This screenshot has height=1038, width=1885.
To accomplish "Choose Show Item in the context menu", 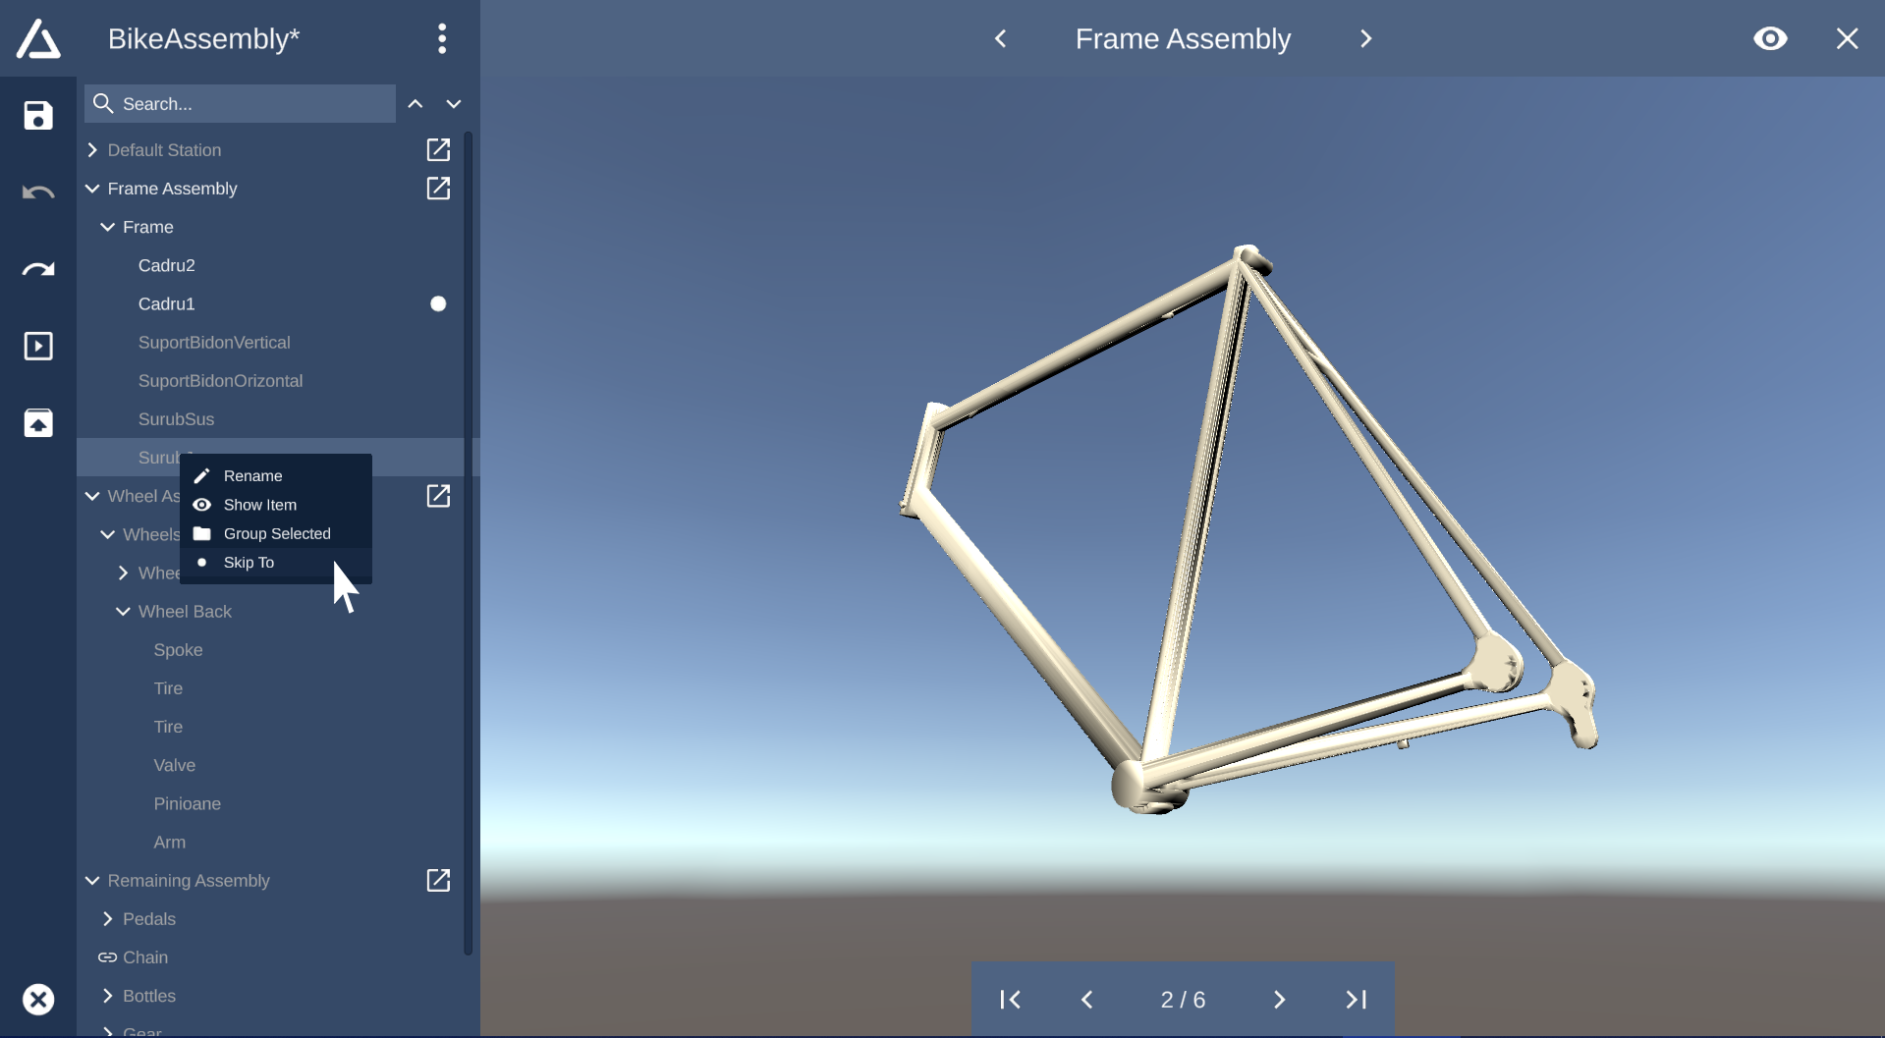I will tap(275, 505).
